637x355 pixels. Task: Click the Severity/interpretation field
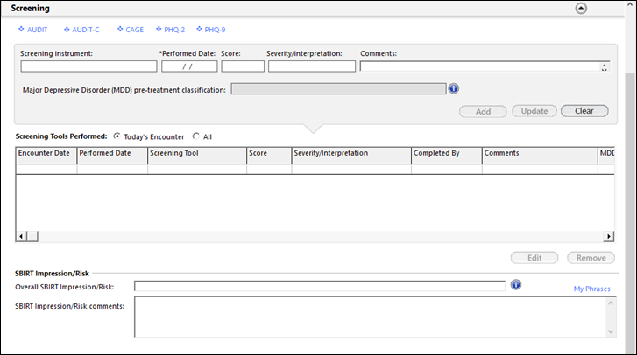click(x=312, y=66)
